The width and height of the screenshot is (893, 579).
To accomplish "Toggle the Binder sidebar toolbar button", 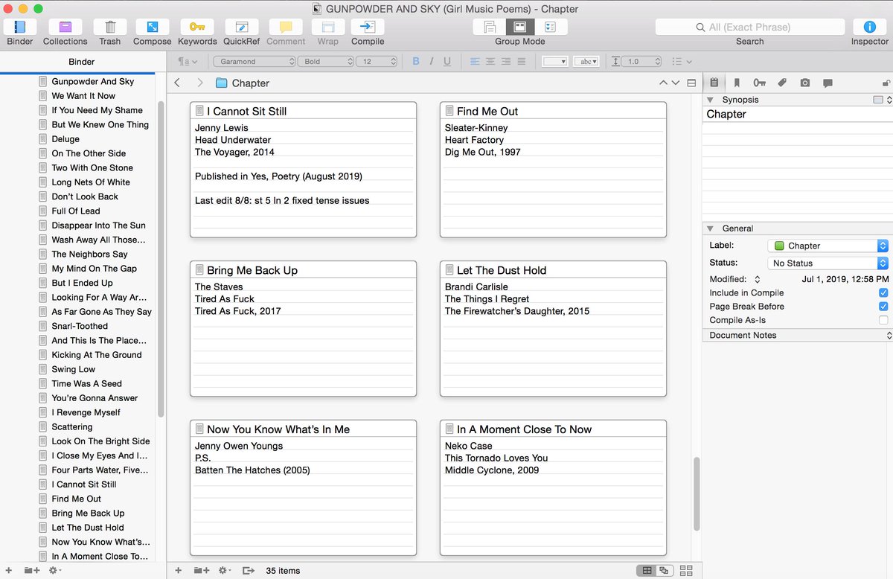I will (x=20, y=28).
